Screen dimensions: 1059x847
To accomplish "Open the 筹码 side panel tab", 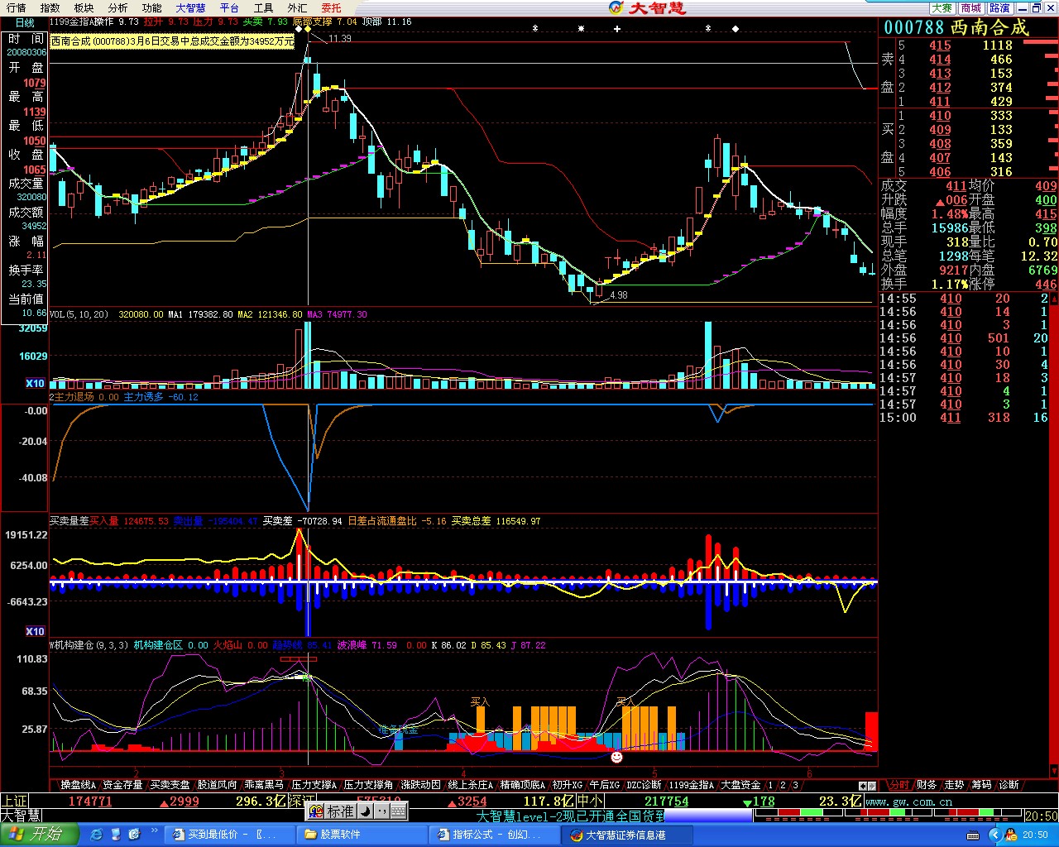I will (x=981, y=785).
